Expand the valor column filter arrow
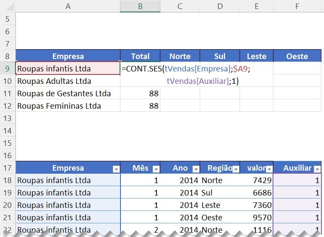Image resolution: width=324 pixels, height=237 pixels. [269, 169]
